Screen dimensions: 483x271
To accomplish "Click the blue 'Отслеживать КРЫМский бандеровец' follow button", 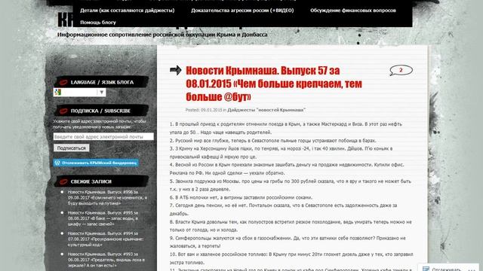I will pyautogui.click(x=96, y=163).
